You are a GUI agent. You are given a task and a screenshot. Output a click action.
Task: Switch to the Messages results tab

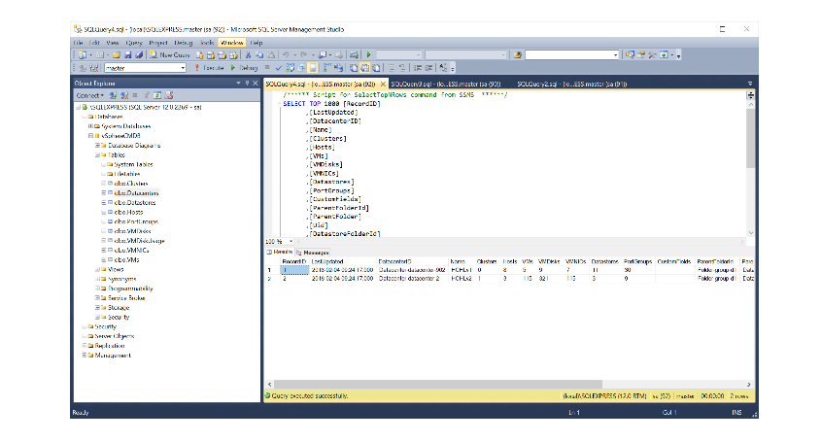(314, 252)
